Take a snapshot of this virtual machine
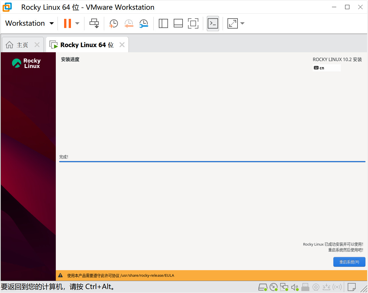 click(x=114, y=23)
